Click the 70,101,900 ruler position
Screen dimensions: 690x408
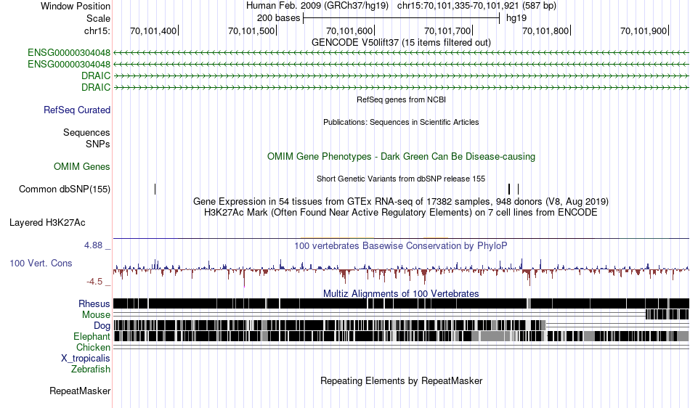coord(644,30)
